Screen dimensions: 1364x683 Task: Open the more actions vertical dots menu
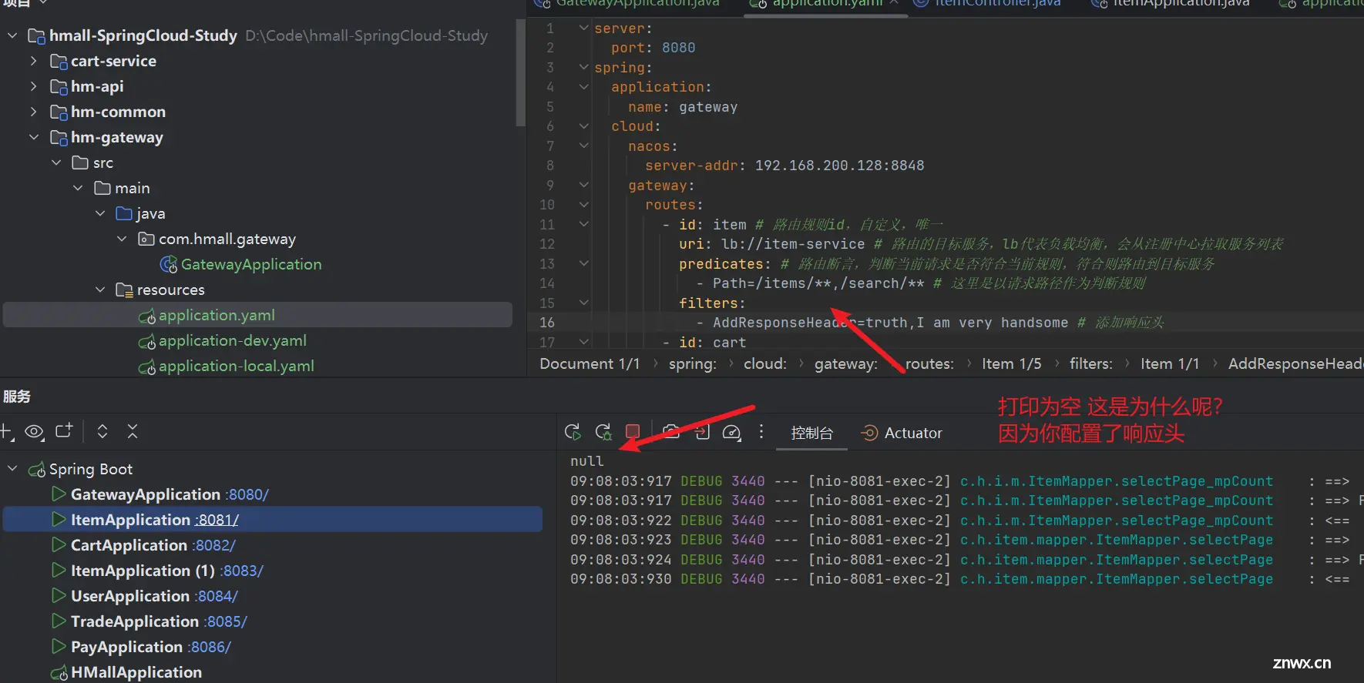coord(761,432)
